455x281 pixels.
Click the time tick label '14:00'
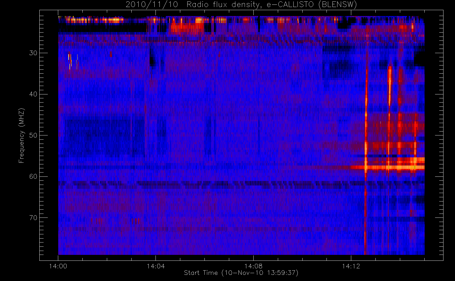click(58, 266)
